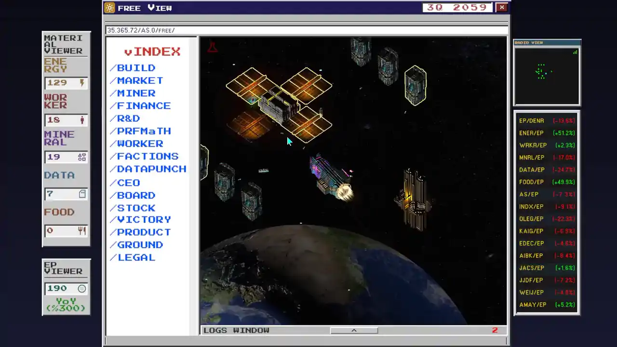Click the data card icon
Image resolution: width=617 pixels, height=347 pixels.
pos(82,194)
